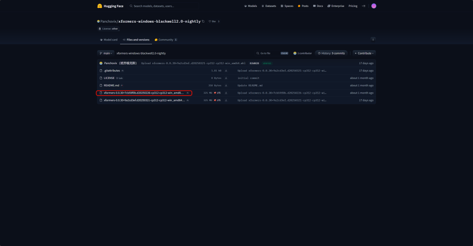Open the user profile avatar
Image resolution: width=473 pixels, height=246 pixels.
374,6
